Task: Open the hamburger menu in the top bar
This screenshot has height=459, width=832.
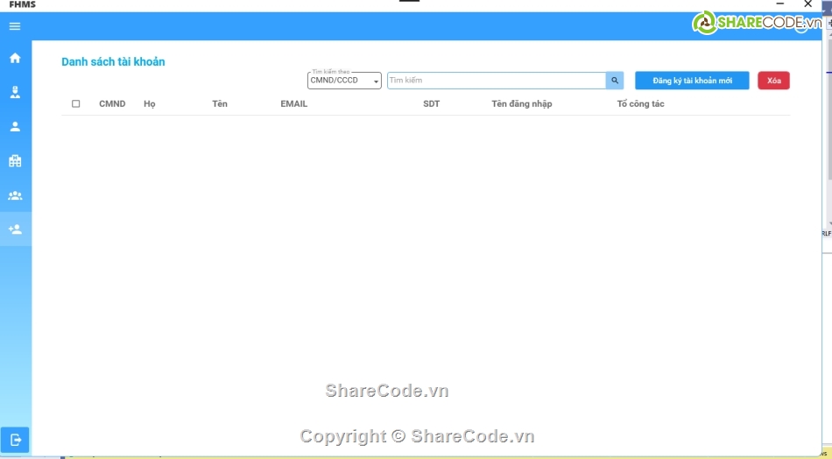Action: pyautogui.click(x=15, y=26)
